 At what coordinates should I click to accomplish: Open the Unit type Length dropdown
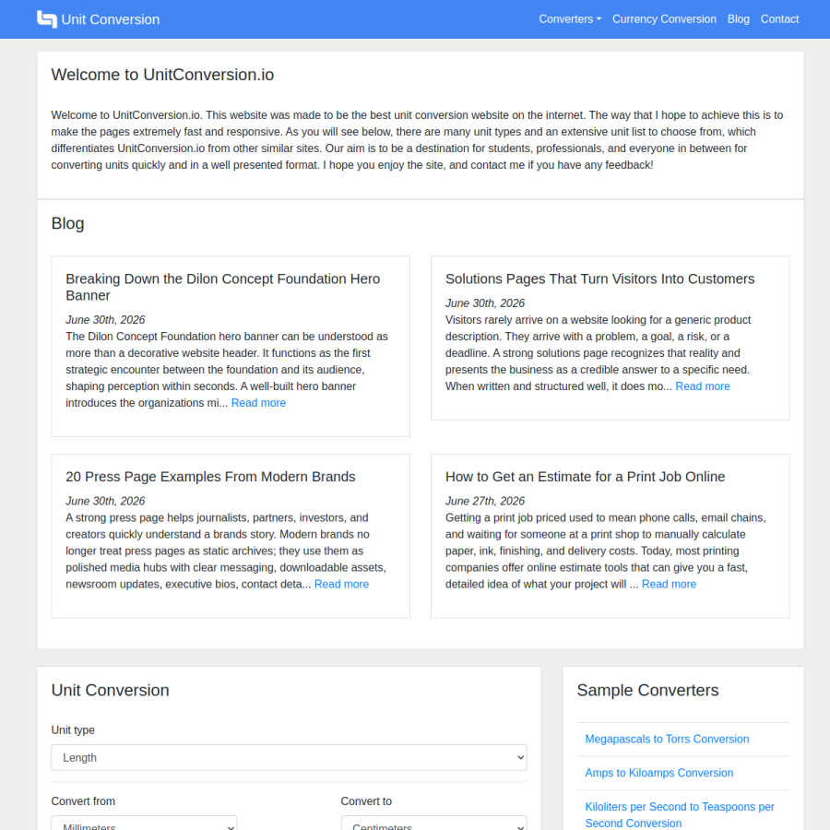(289, 757)
